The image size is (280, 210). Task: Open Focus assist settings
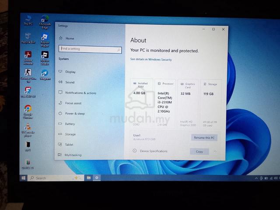click(x=70, y=103)
